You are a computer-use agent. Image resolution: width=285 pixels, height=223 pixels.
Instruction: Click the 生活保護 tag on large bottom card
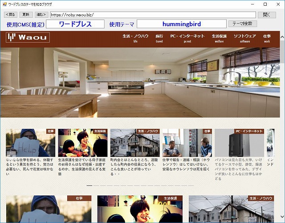(170, 198)
